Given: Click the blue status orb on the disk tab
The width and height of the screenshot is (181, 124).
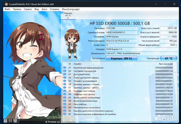Looking at the screenshot, I should (62, 13).
